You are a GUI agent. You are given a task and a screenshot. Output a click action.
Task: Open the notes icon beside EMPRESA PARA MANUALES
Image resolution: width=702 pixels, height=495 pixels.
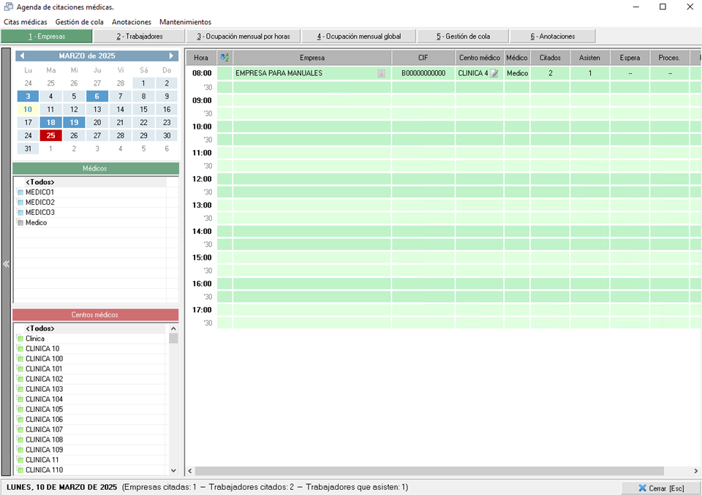[381, 73]
